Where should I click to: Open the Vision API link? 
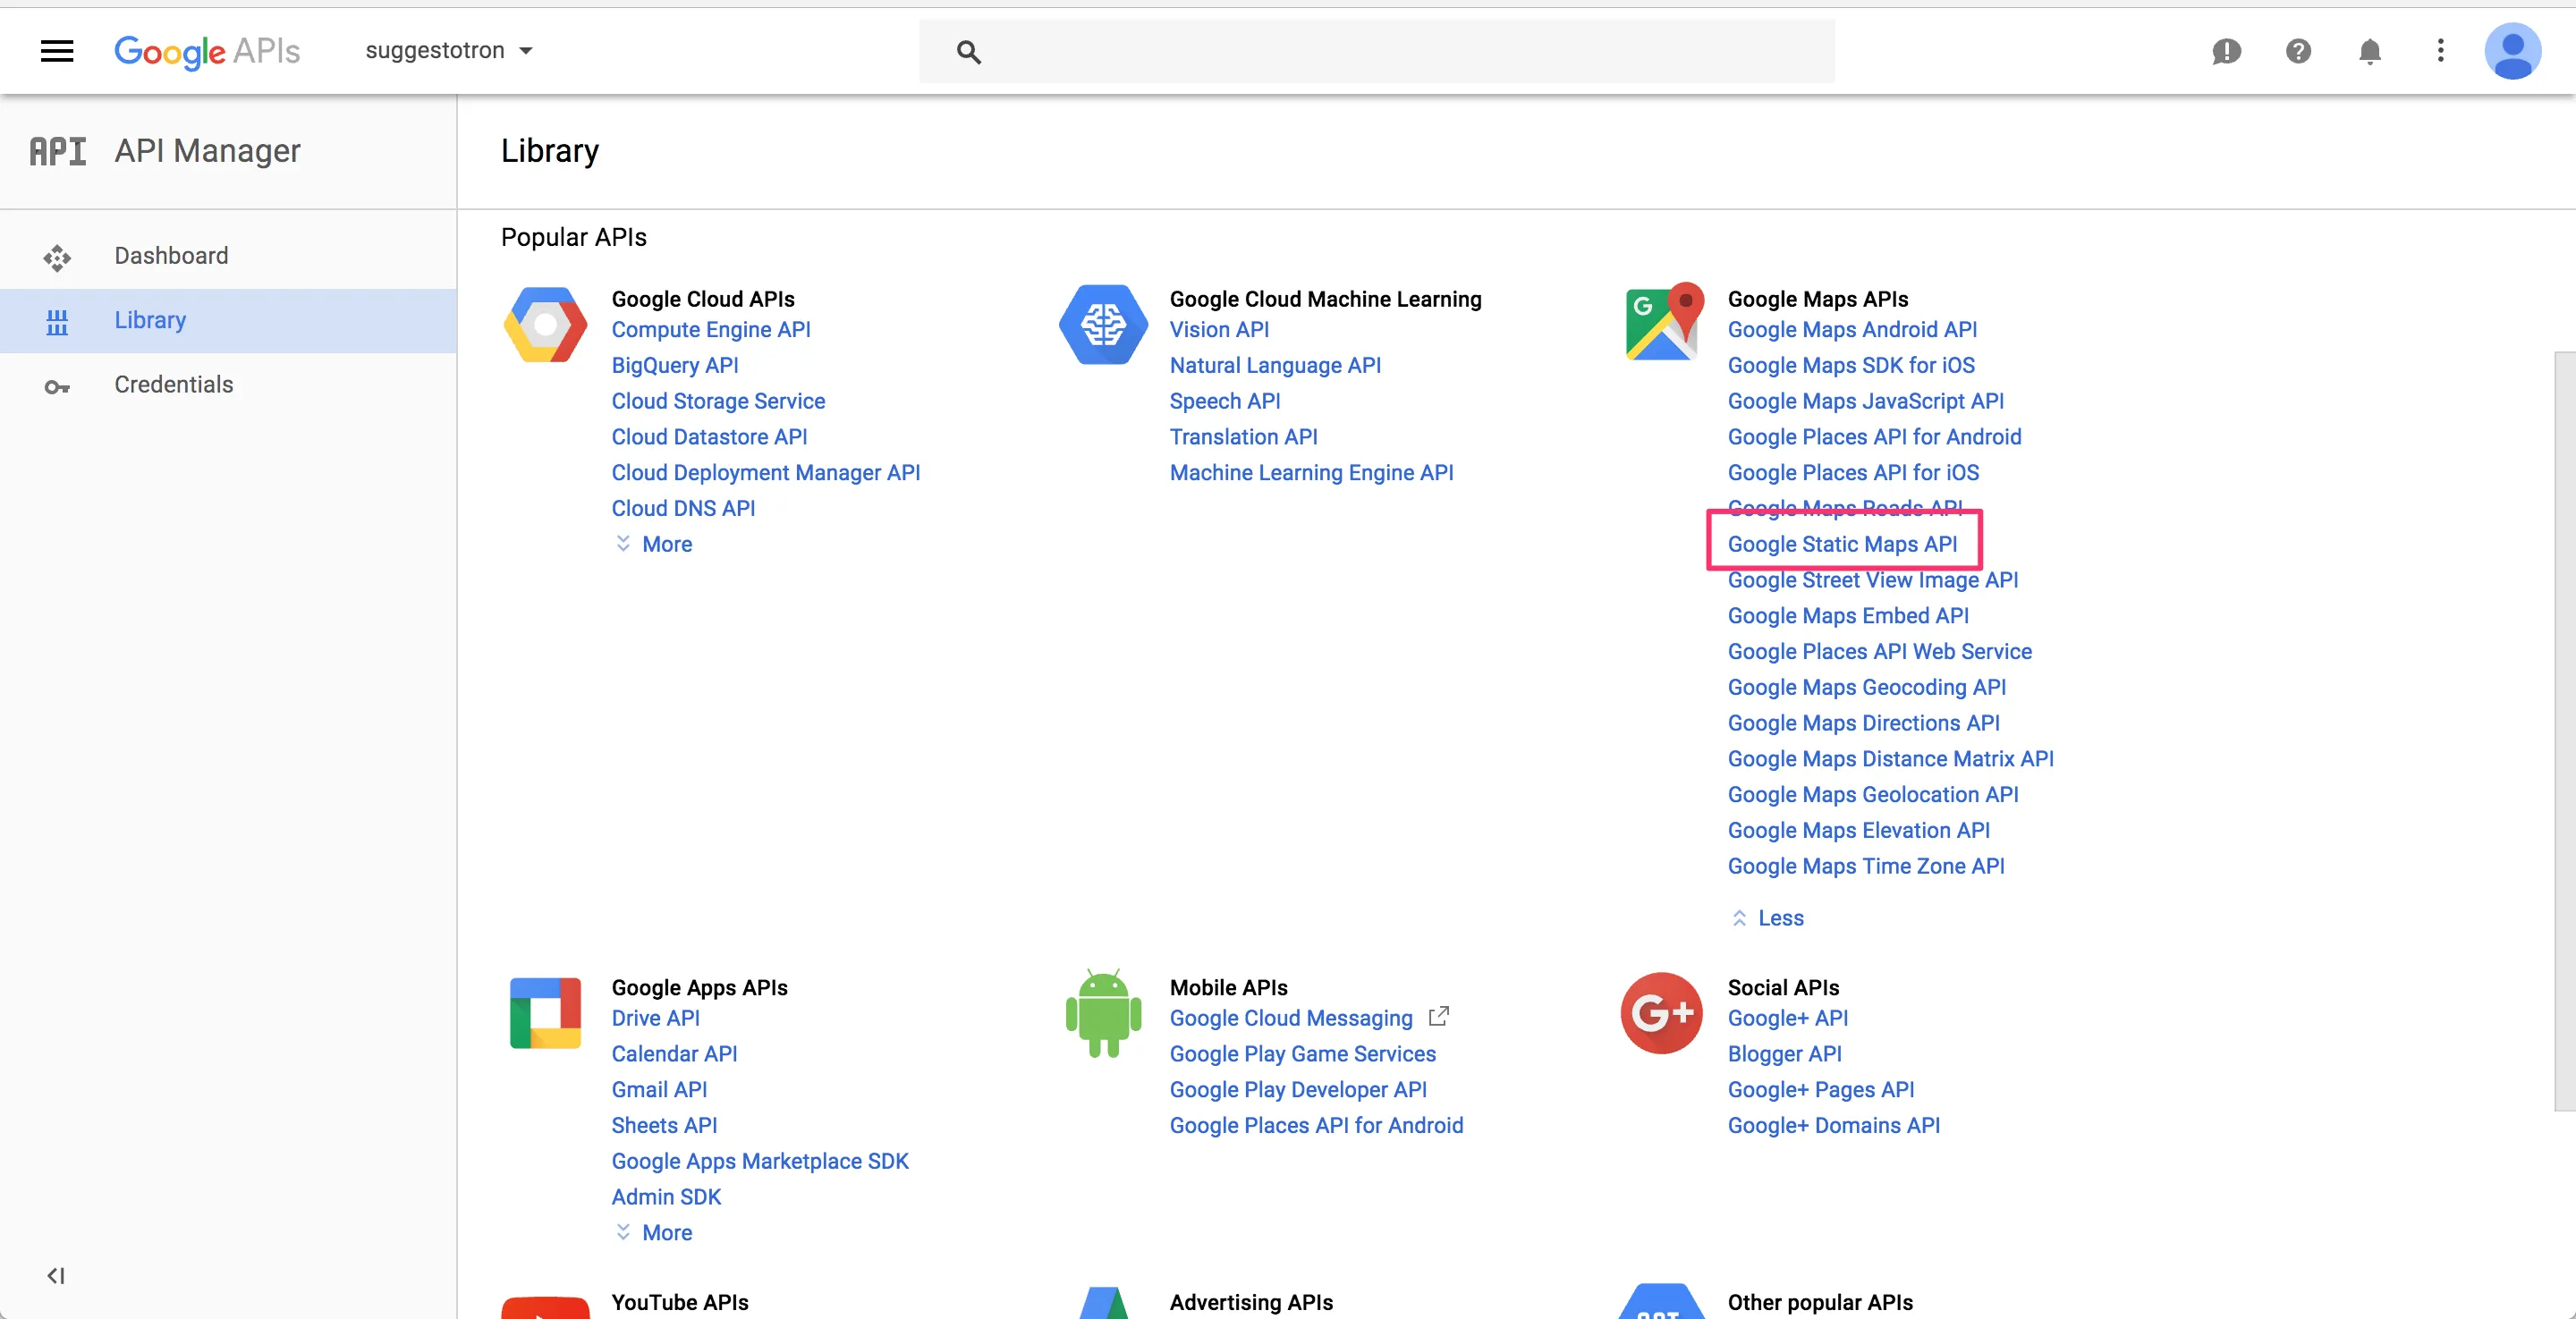(x=1219, y=329)
